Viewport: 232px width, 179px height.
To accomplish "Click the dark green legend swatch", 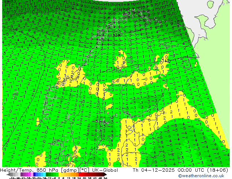I will (47, 174).
